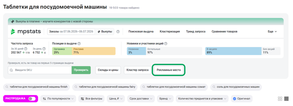Click the mpstats logo
This screenshot has height=106, width=293.
click(26, 32)
